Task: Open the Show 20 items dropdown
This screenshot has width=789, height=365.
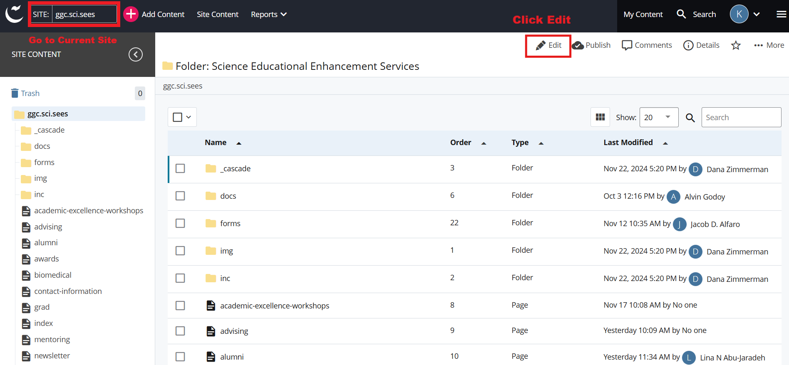Action: pyautogui.click(x=658, y=117)
